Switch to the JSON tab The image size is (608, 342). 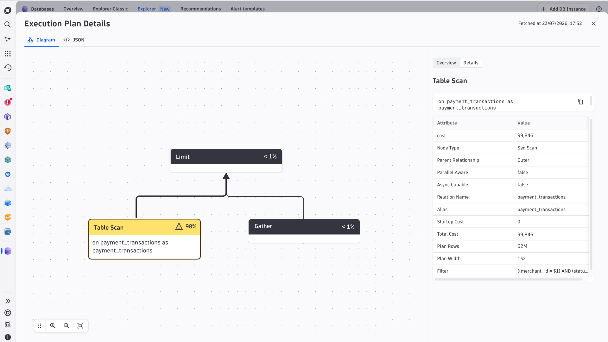(74, 40)
